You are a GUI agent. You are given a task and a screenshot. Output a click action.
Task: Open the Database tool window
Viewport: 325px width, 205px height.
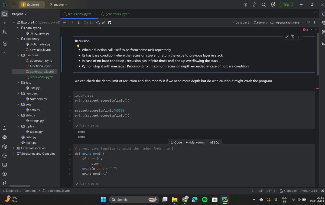(323, 32)
